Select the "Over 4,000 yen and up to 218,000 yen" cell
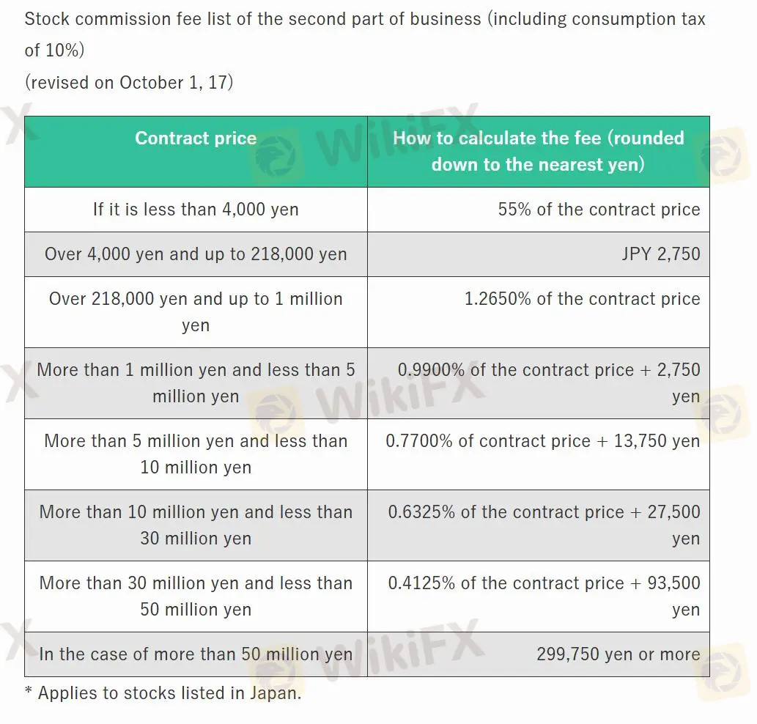 pyautogui.click(x=196, y=254)
